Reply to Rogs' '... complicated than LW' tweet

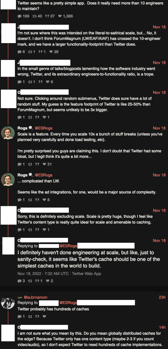19,200
